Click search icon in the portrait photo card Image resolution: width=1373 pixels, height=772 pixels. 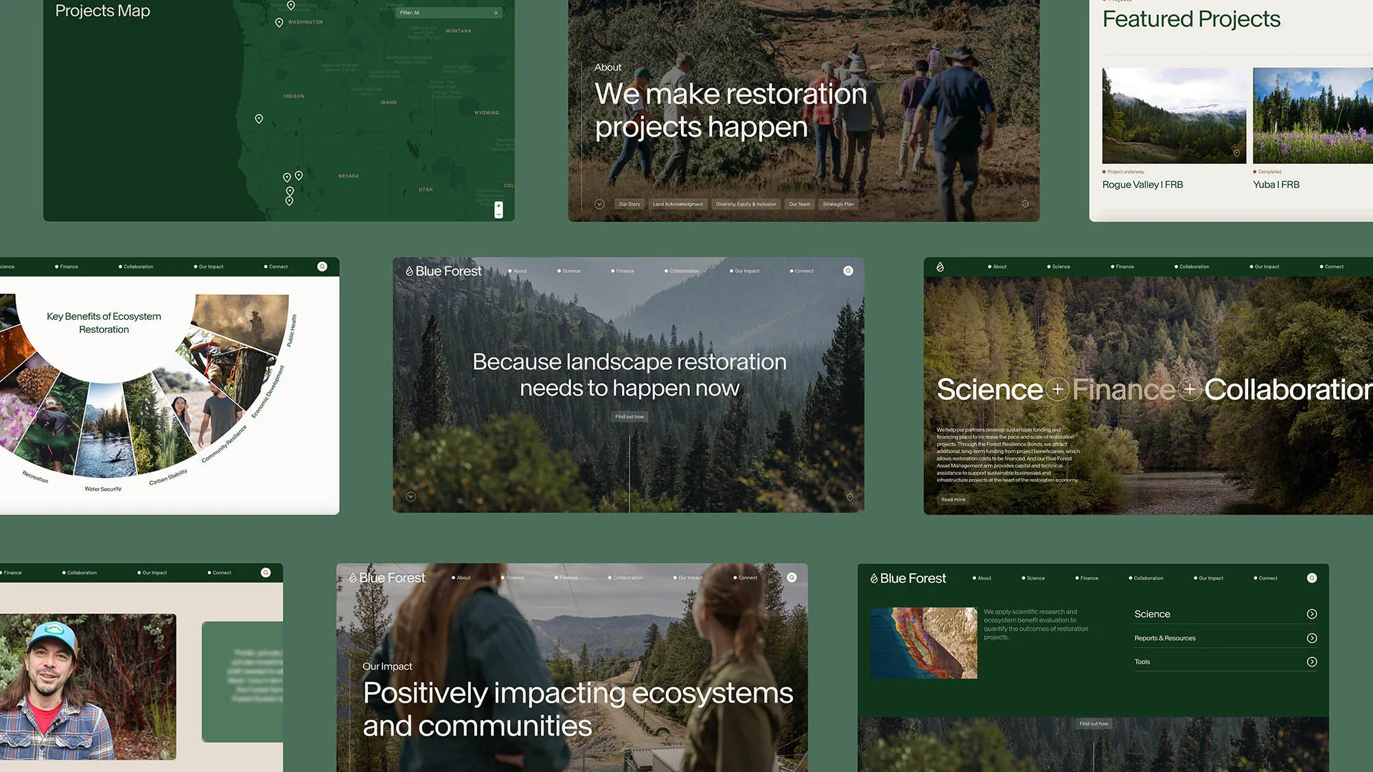click(266, 572)
